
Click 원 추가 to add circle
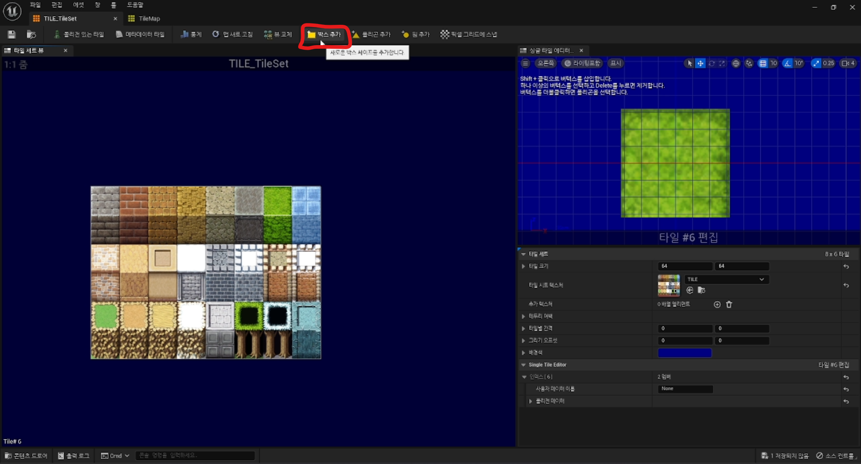point(416,34)
